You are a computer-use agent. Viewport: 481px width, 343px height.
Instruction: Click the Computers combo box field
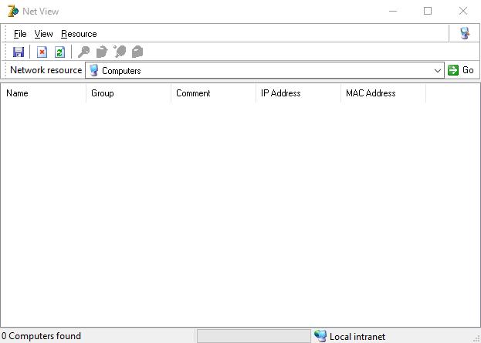pyautogui.click(x=264, y=70)
